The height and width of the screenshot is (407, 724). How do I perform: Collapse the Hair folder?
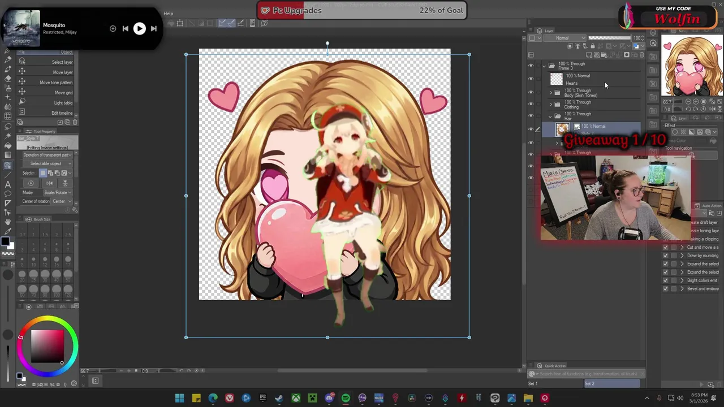[x=550, y=116]
